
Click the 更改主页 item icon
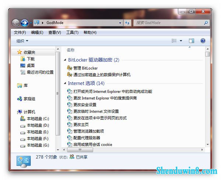tap(70, 124)
